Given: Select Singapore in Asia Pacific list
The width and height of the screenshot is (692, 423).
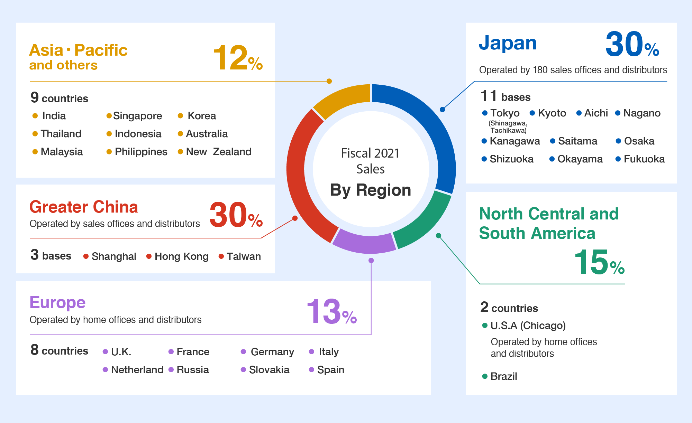Looking at the screenshot, I should pos(137,116).
